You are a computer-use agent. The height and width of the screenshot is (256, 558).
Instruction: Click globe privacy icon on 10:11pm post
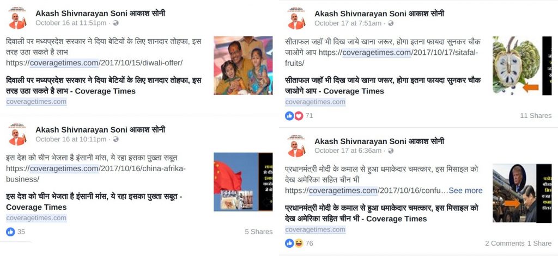(x=116, y=139)
